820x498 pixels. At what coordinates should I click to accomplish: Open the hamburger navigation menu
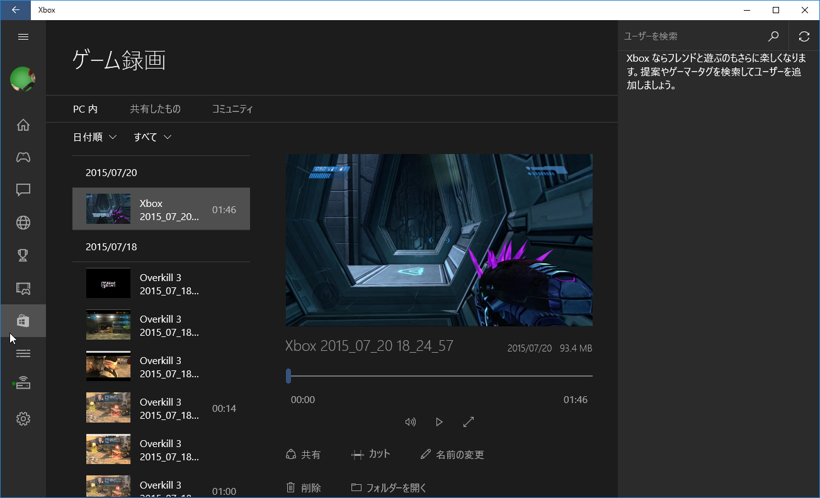(23, 37)
